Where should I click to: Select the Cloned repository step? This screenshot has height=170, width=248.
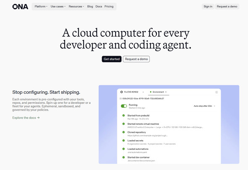click(137, 132)
